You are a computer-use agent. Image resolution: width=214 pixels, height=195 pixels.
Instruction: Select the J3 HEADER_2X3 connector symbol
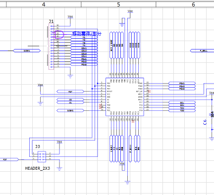[42, 156]
